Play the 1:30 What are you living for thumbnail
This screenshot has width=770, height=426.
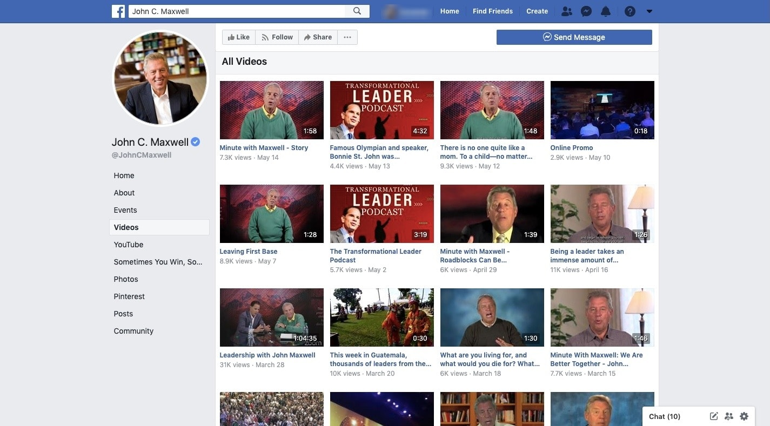tap(492, 317)
